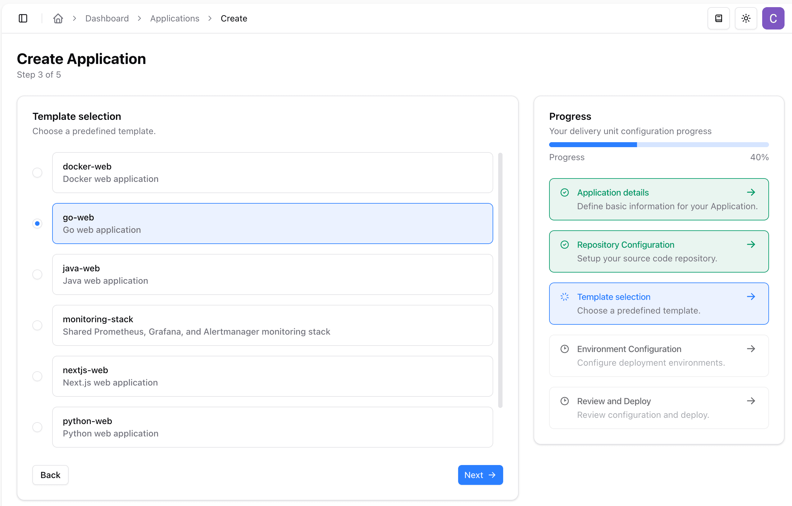Click the Back button

tap(50, 475)
